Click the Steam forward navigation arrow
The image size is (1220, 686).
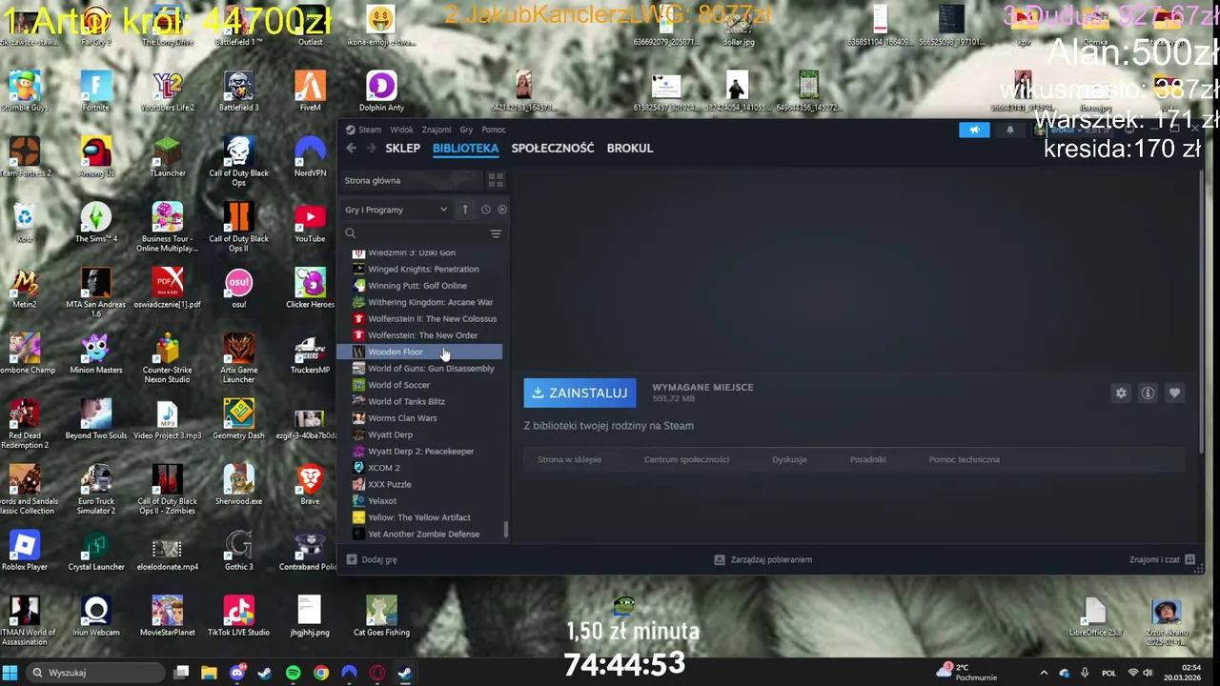click(371, 148)
